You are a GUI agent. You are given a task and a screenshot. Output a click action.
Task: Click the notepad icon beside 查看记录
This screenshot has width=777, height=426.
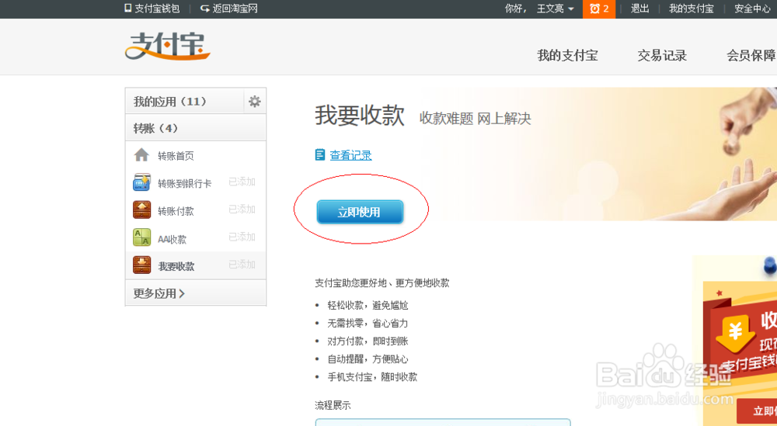pos(320,155)
